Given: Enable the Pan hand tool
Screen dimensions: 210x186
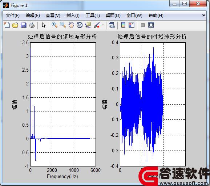Looking at the screenshot, I should (71, 25).
